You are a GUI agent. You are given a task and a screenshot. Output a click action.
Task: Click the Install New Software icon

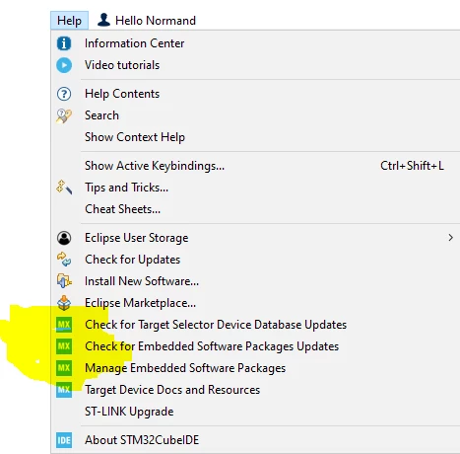[64, 281]
